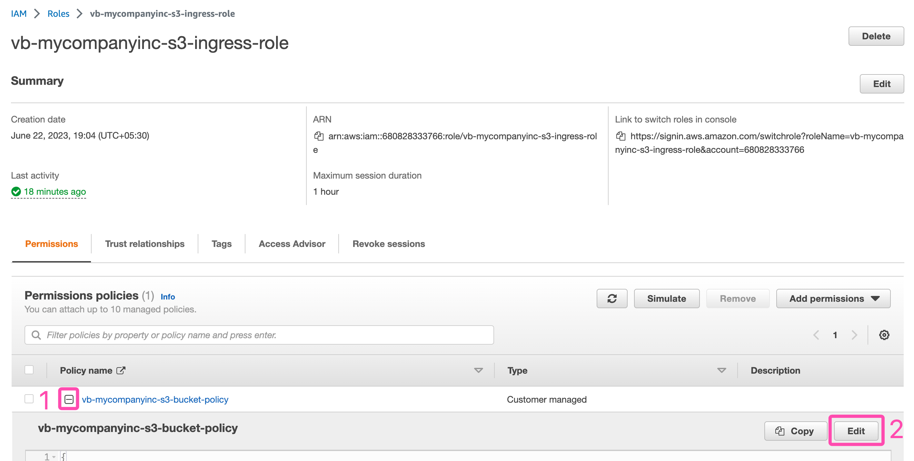Click the Customer managed type cell
914x461 pixels.
pos(547,399)
